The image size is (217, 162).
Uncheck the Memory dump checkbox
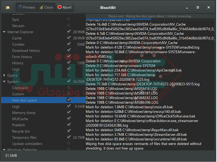click(x=69, y=112)
